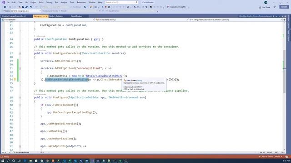The height and width of the screenshot is (163, 291).
Task: Collapse the UseEndpoints lambda at line 51
Action: (x=20, y=146)
